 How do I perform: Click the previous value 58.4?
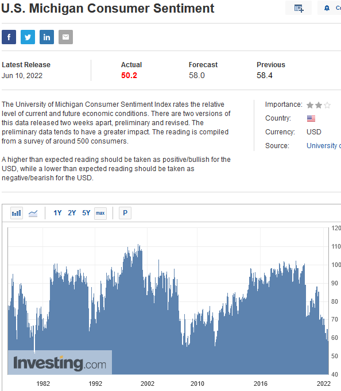coord(265,75)
